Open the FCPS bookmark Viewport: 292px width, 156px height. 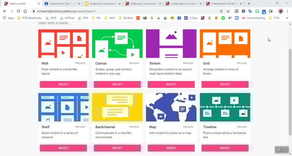tap(51, 18)
